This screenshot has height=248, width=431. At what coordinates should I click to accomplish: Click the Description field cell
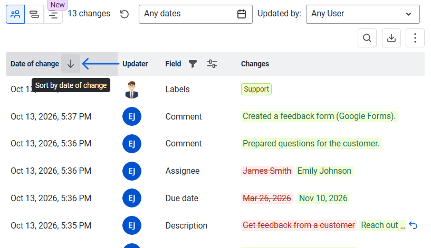(x=186, y=225)
